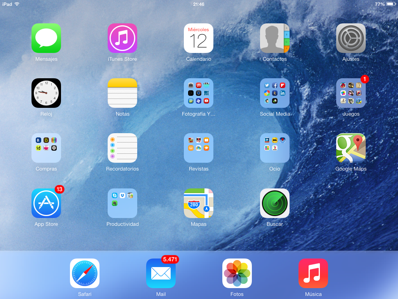Tap the battery indicator icon
This screenshot has width=398, height=299.
point(391,4)
